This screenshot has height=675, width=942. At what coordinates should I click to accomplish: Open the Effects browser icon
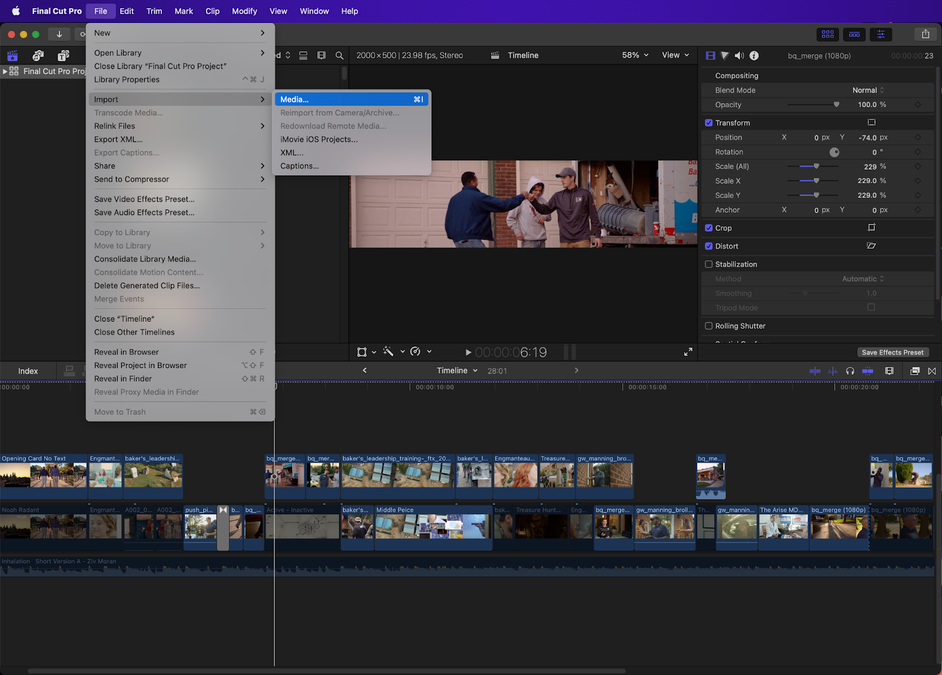[915, 371]
